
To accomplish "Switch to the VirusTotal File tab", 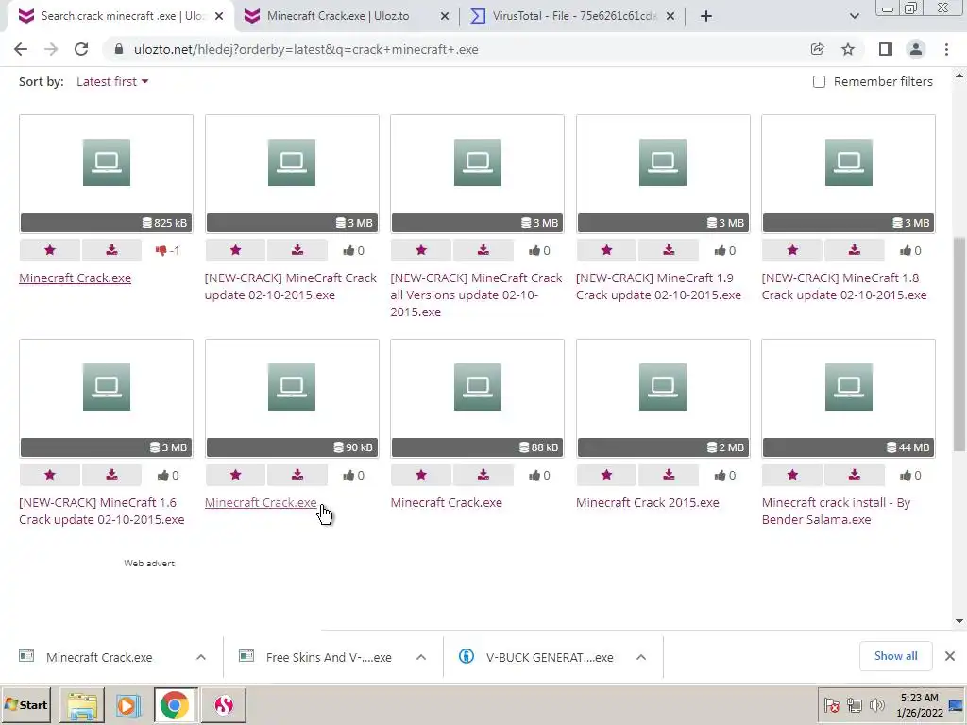I will 573,16.
